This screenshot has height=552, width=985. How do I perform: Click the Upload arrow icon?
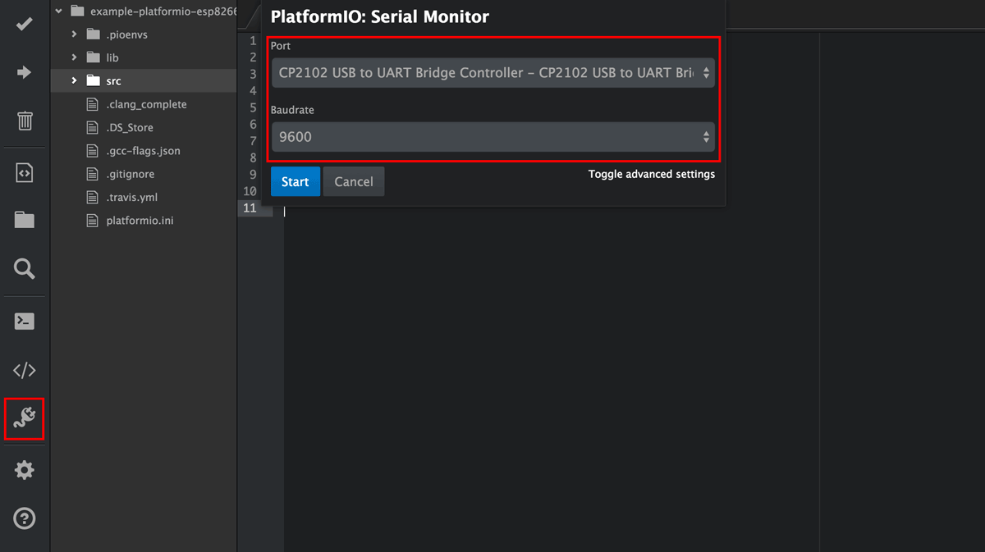coord(25,73)
